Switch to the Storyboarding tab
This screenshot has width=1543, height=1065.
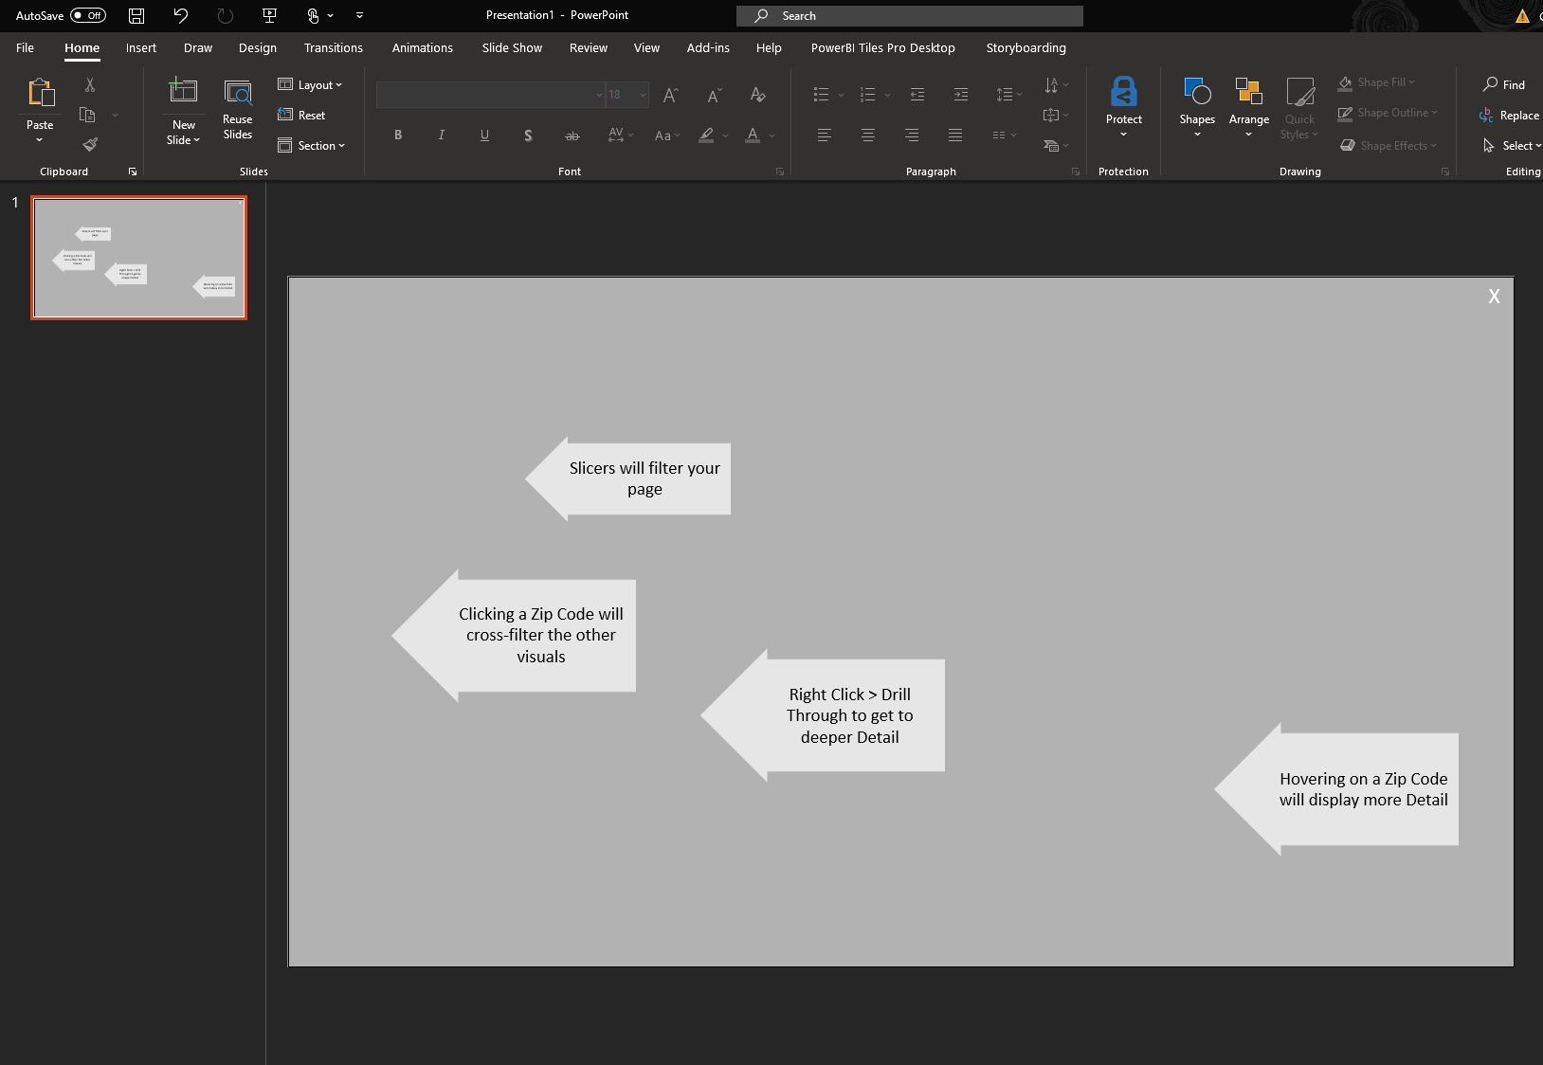(x=1026, y=47)
